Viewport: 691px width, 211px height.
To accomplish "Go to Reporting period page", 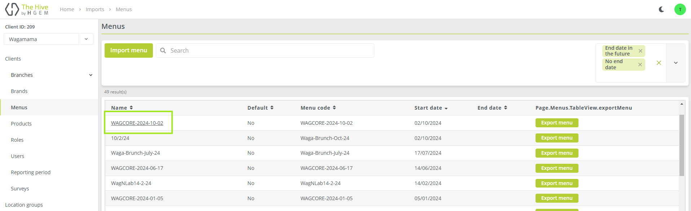I will tap(31, 172).
